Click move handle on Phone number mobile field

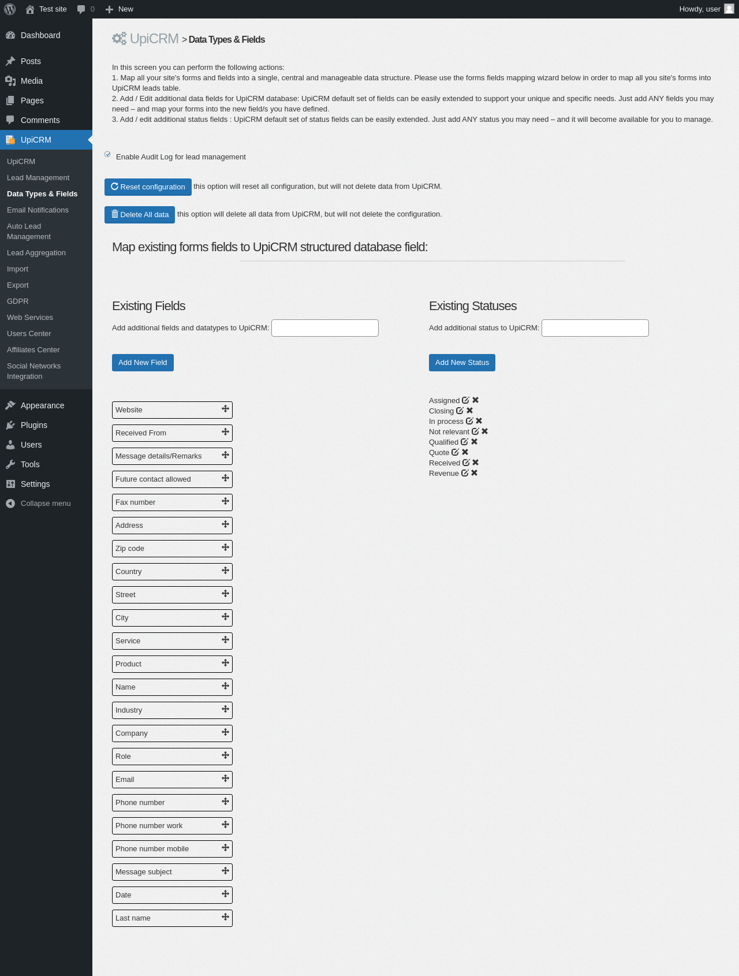click(x=226, y=848)
